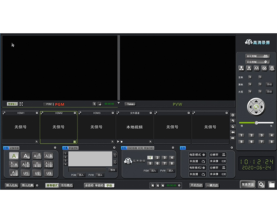Open settings with the gear icon
Viewport: 277px width, 223px height.
pos(261,185)
